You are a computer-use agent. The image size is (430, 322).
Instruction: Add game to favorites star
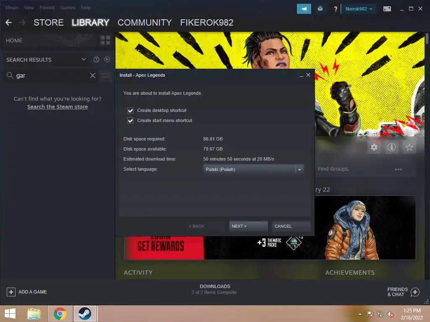(409, 147)
